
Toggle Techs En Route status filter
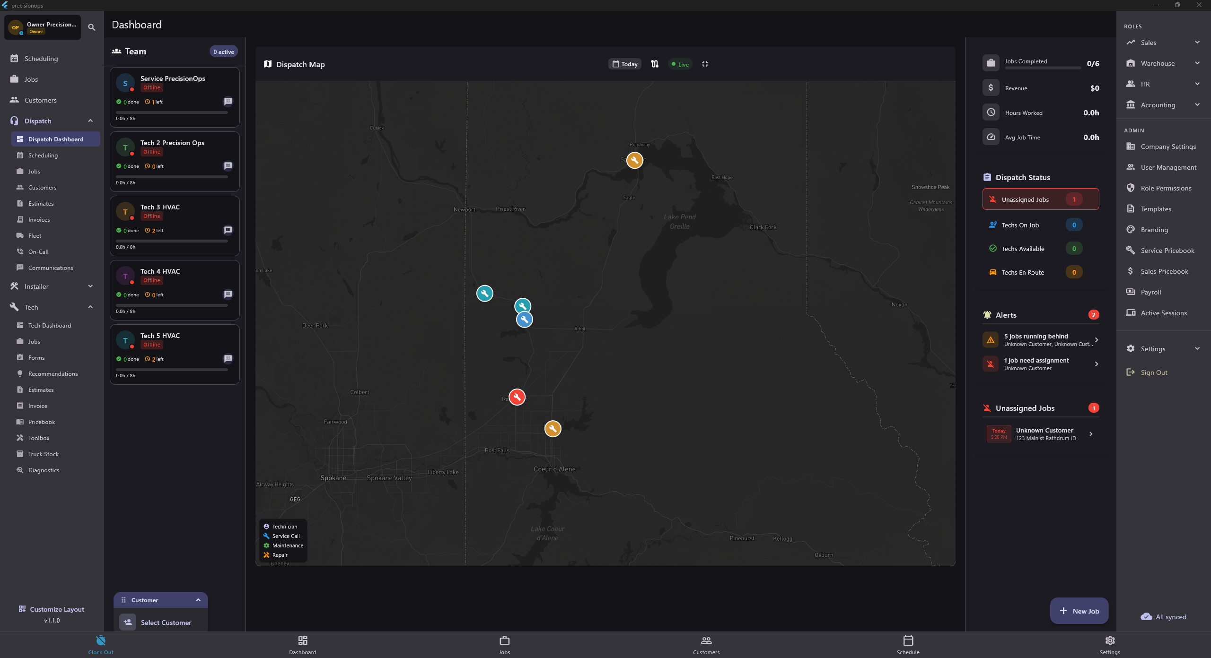[1041, 272]
